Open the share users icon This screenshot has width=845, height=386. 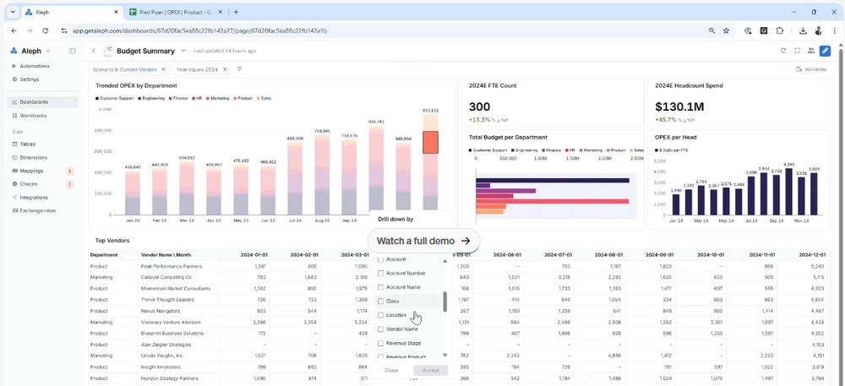pos(811,51)
